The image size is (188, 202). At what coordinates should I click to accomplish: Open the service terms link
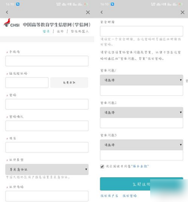[x=140, y=166]
